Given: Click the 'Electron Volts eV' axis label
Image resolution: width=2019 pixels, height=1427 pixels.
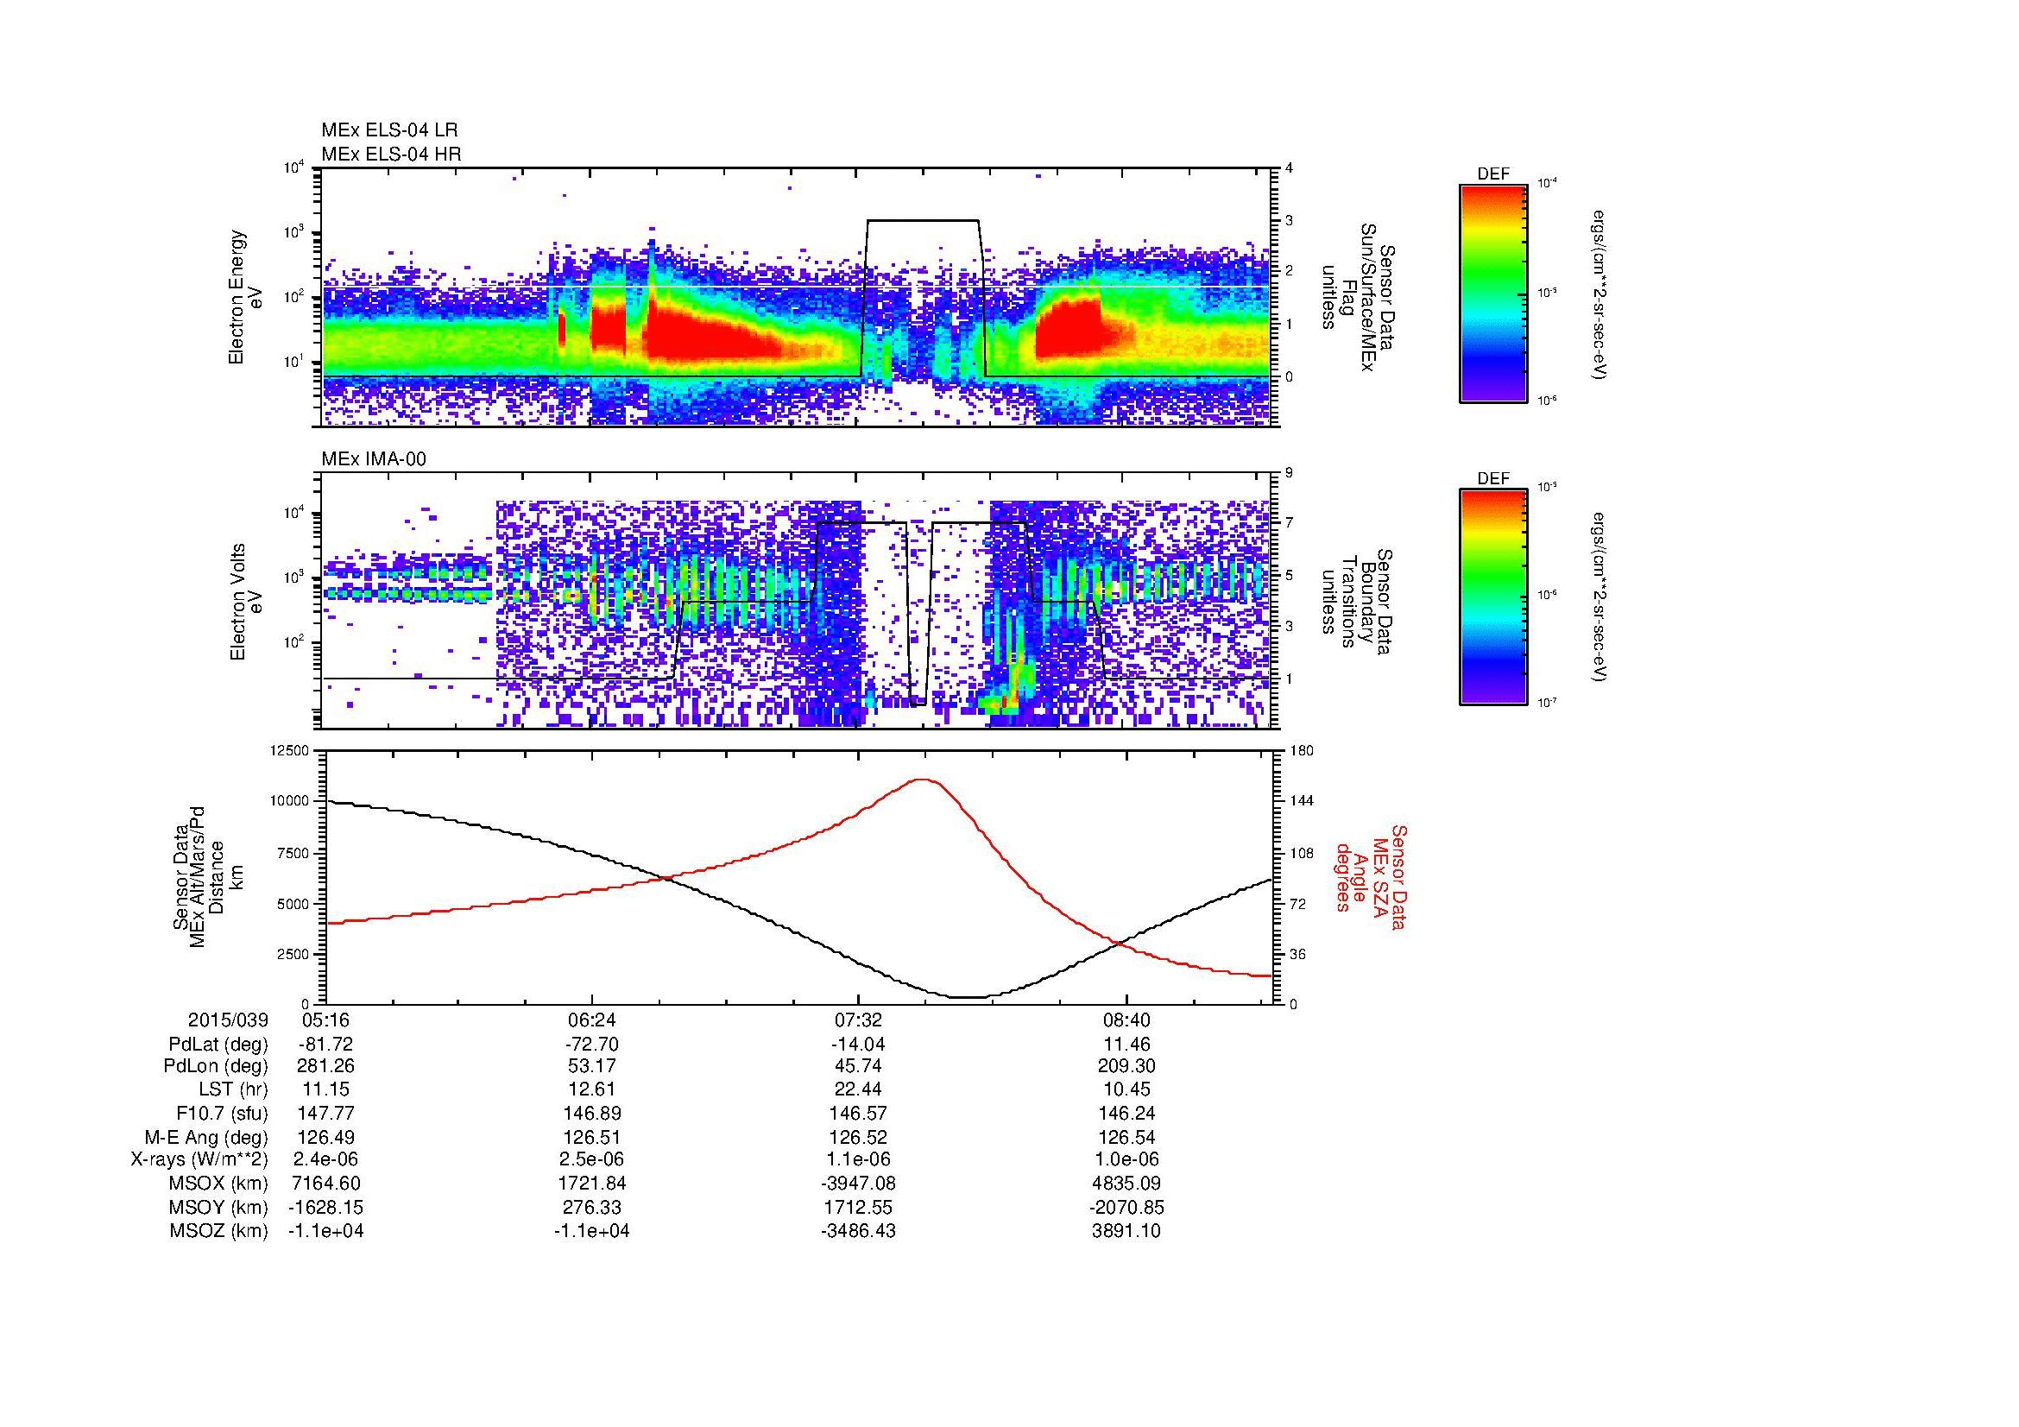Looking at the screenshot, I should point(247,602).
